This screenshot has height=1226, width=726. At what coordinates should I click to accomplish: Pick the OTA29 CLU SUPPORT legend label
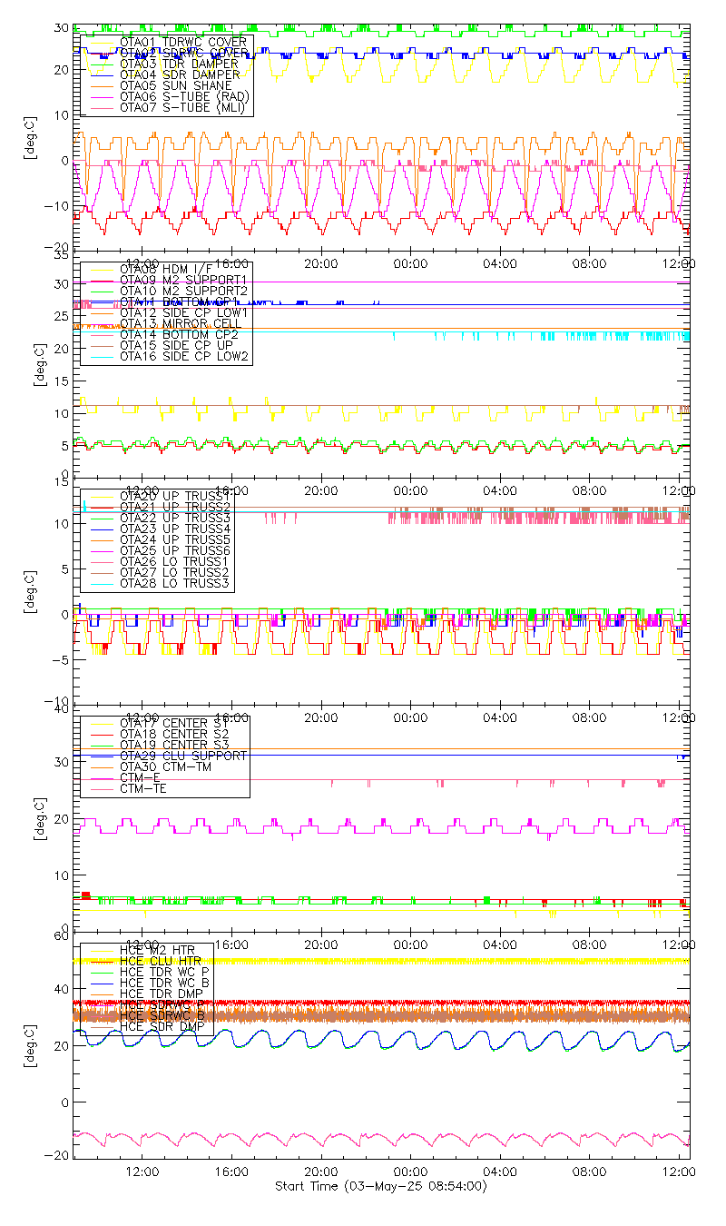pos(183,756)
